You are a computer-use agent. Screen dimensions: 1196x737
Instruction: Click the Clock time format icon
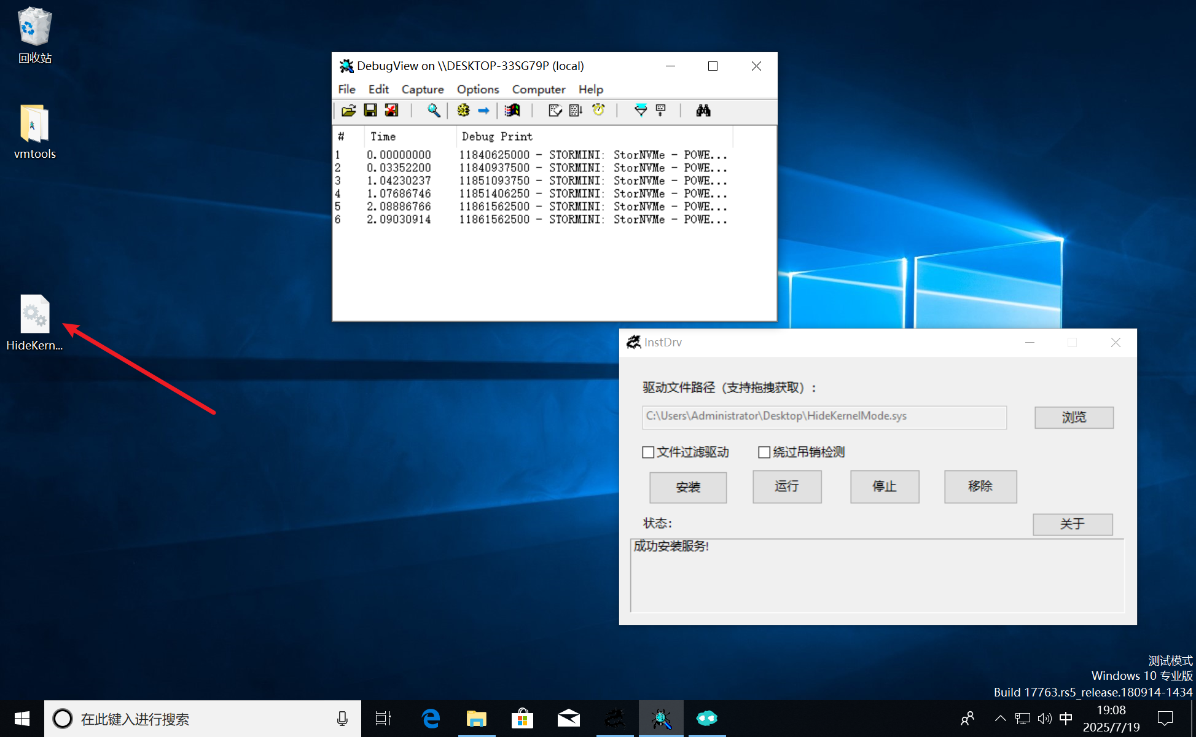tap(598, 111)
